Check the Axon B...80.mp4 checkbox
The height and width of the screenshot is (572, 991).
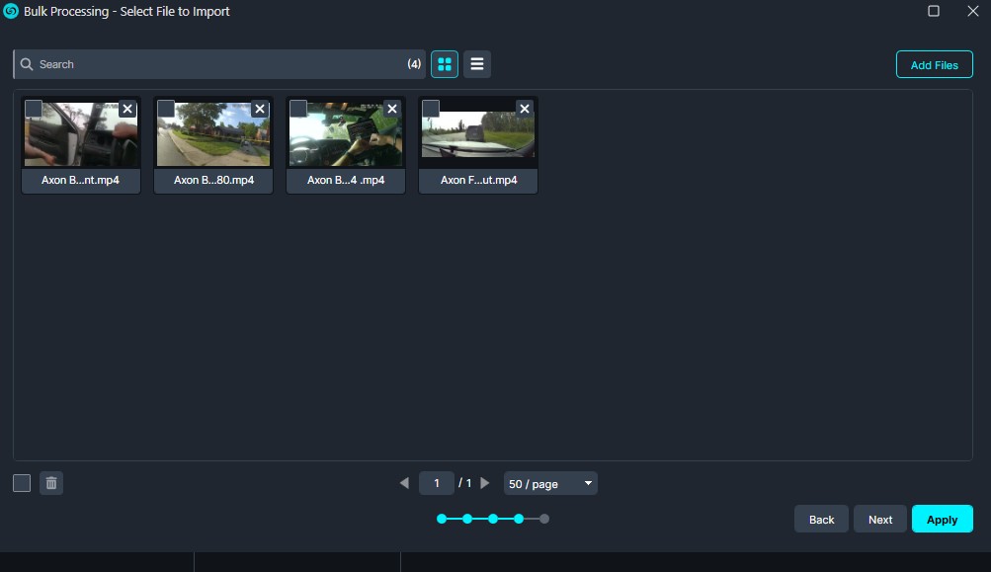[x=166, y=109]
